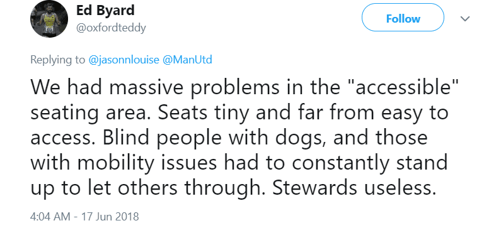
Task: Open the @jasonnlouise mention link
Action: (x=124, y=60)
